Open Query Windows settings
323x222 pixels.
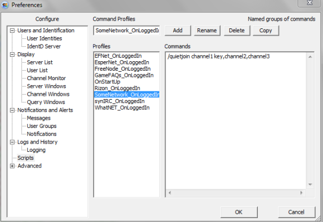[46, 102]
